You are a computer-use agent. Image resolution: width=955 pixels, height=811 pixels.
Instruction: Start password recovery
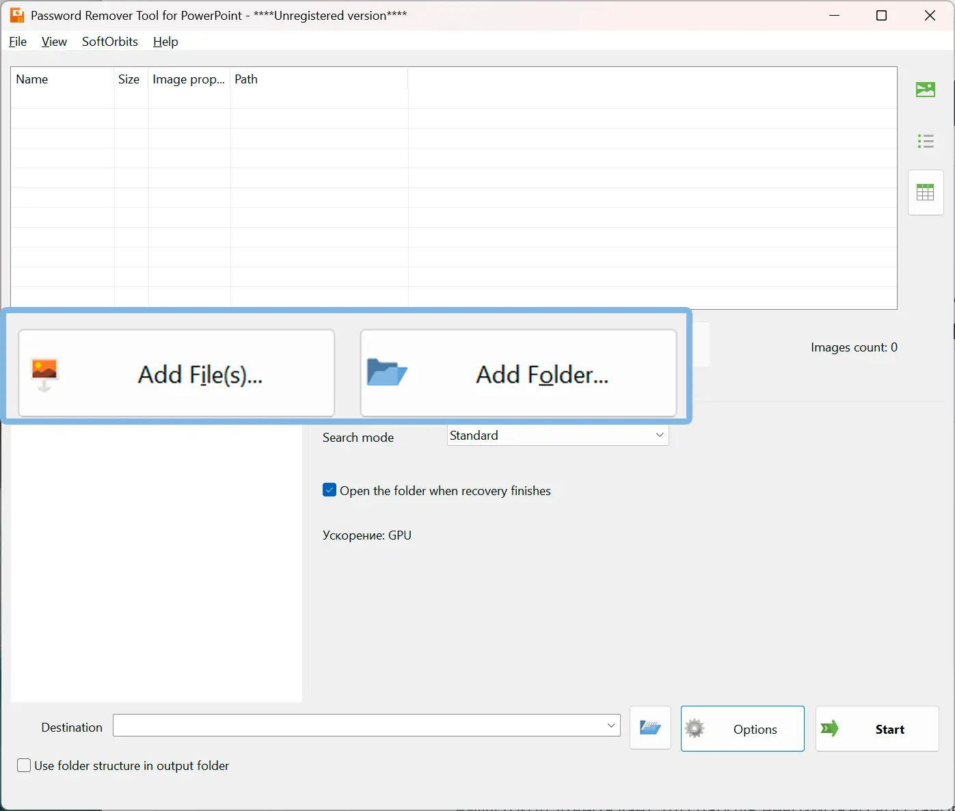[x=877, y=729]
